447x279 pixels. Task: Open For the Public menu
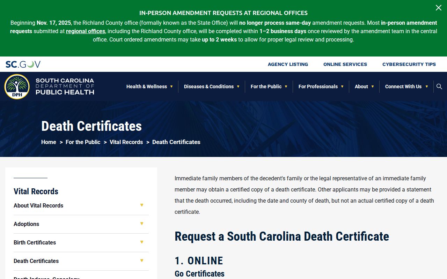266,86
